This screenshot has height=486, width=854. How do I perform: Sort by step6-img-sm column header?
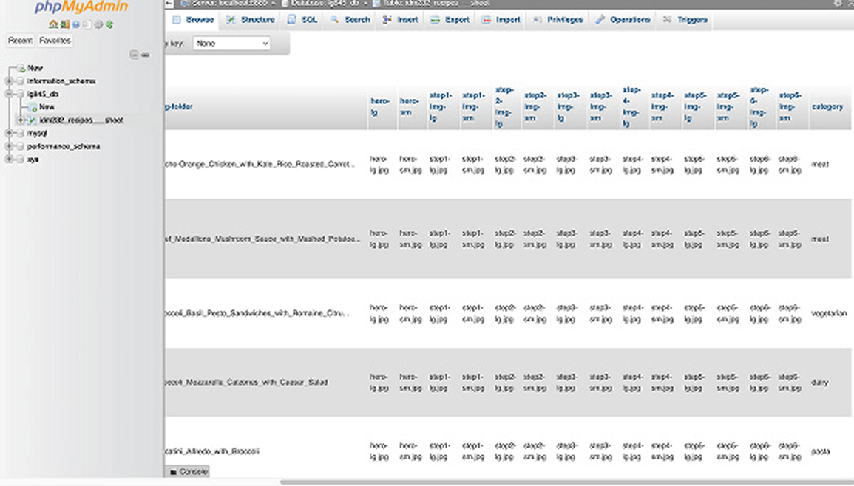(x=790, y=106)
